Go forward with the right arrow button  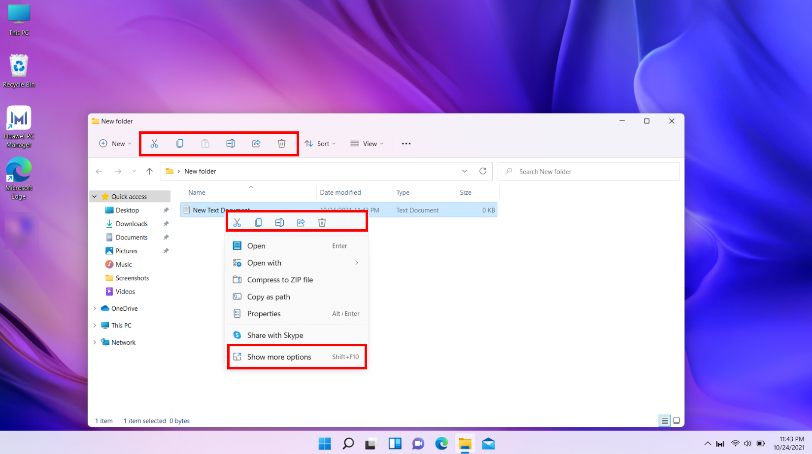point(118,171)
